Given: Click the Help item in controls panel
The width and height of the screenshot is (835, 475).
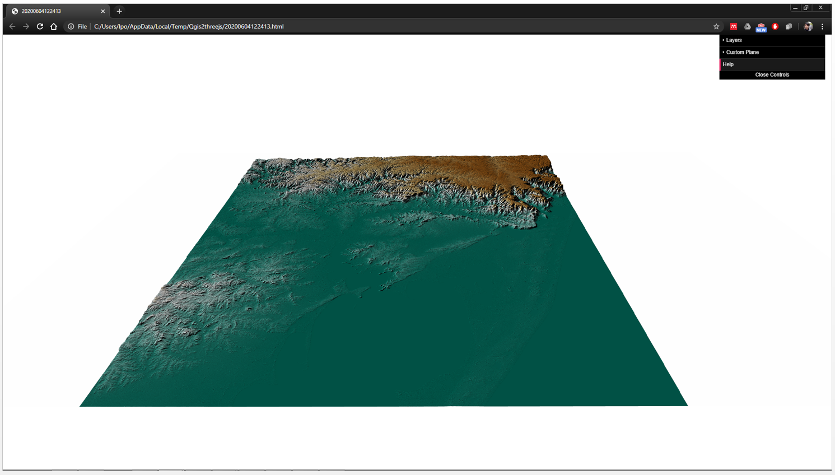Looking at the screenshot, I should pyautogui.click(x=728, y=64).
